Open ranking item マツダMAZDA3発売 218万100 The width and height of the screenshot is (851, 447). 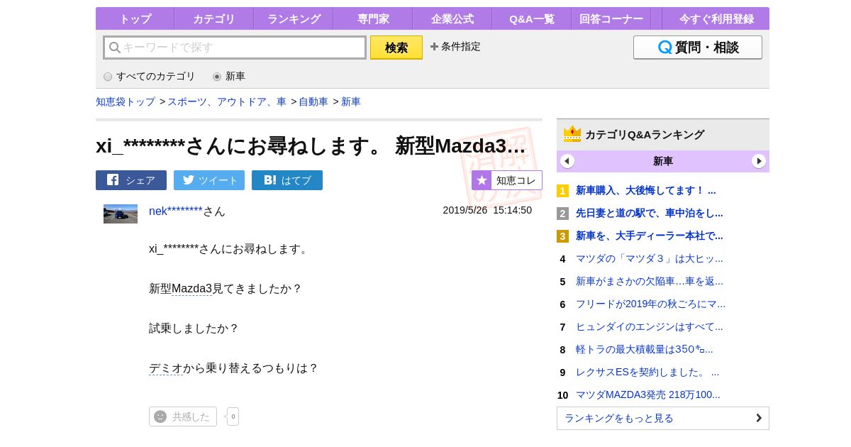pyautogui.click(x=648, y=394)
